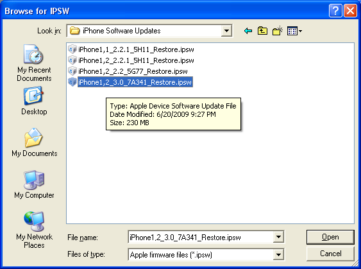Select the highlighted iPhone1,2_3.0_7A341 file
This screenshot has width=361, height=269.
(130, 82)
